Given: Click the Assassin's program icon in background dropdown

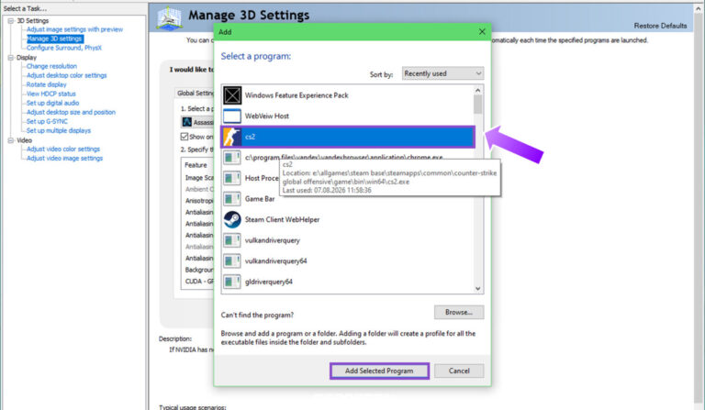Looking at the screenshot, I should point(187,122).
